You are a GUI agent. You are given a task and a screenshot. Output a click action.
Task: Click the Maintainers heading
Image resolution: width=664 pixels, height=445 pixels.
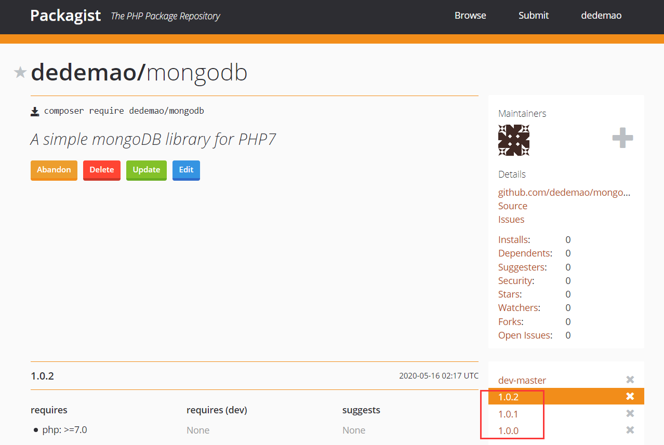pyautogui.click(x=522, y=114)
